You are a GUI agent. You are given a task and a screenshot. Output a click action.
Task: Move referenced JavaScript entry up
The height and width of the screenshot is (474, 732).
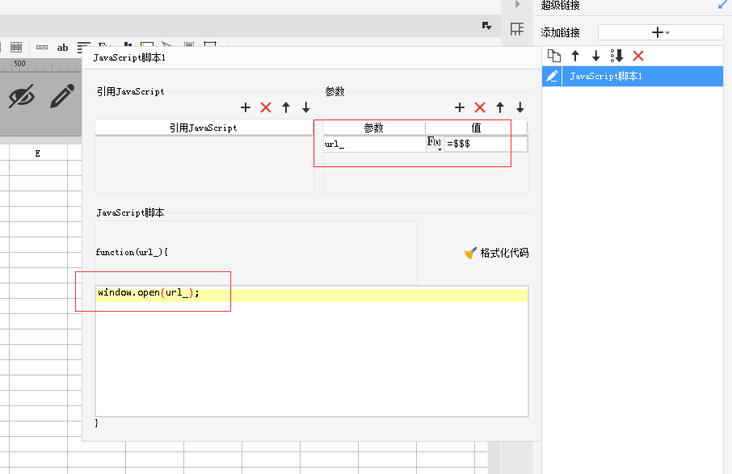[286, 107]
